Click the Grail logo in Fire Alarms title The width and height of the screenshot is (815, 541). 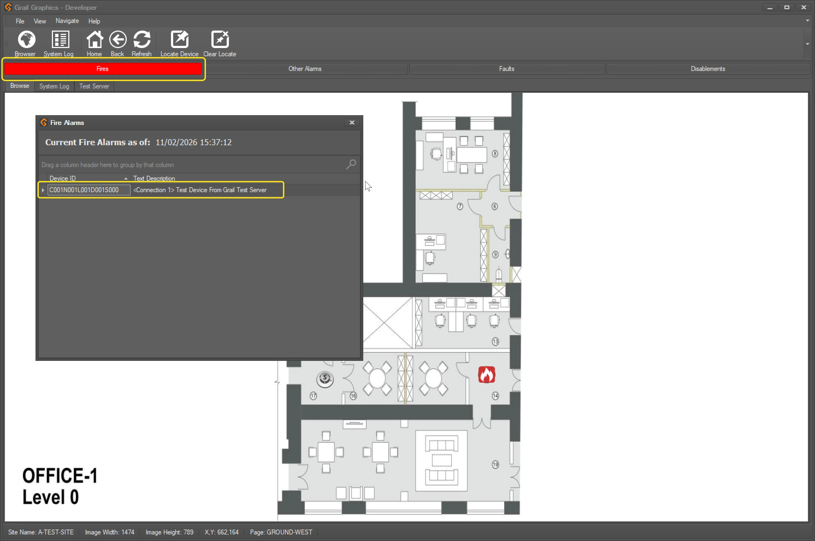(x=44, y=123)
